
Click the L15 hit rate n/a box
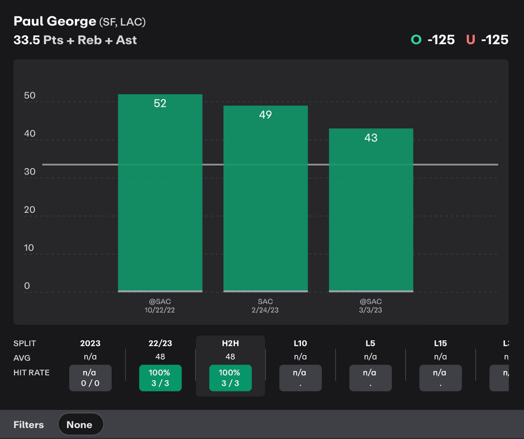click(441, 378)
